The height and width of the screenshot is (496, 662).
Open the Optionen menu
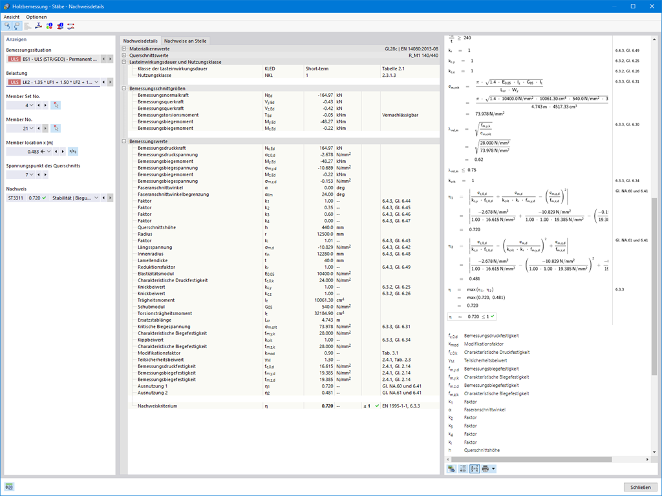coord(36,17)
